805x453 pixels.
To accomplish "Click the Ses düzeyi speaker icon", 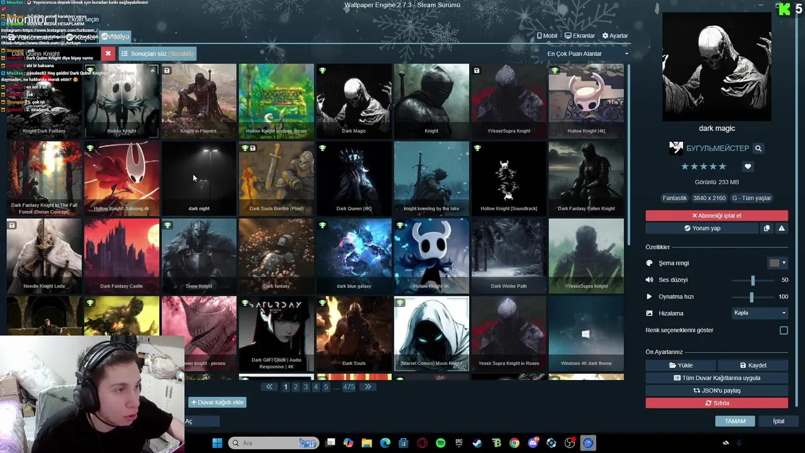I will [650, 280].
